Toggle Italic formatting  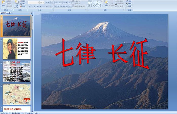click(x=32, y=6)
